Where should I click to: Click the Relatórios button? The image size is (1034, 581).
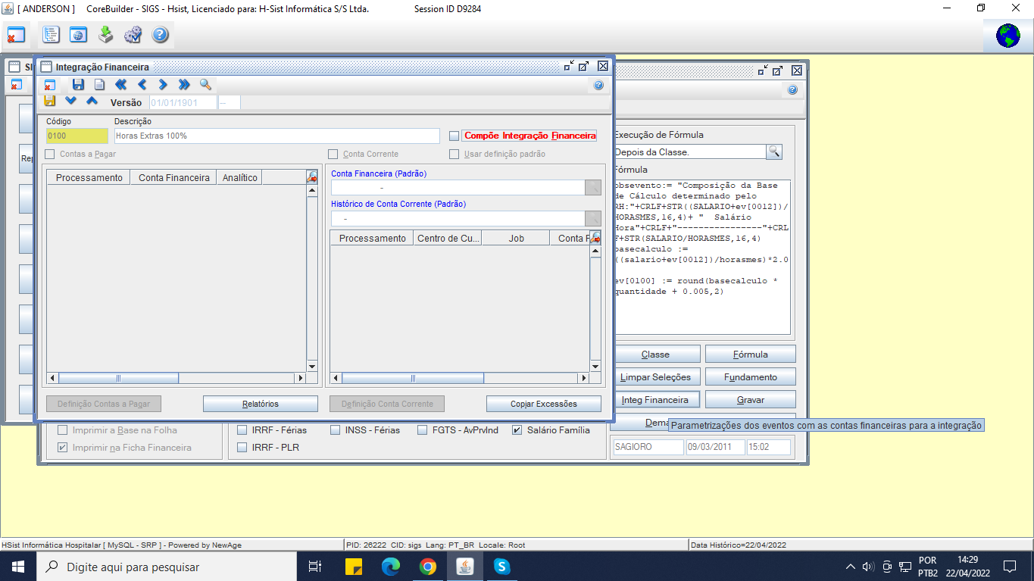coord(261,404)
